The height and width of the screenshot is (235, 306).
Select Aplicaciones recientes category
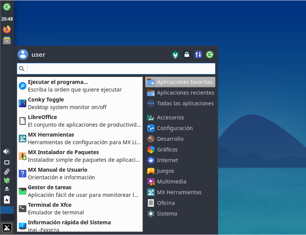(x=180, y=93)
